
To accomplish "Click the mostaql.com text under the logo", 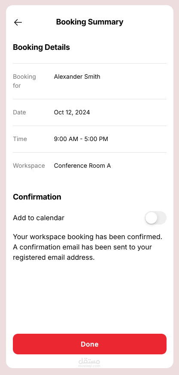I will 89,366.
